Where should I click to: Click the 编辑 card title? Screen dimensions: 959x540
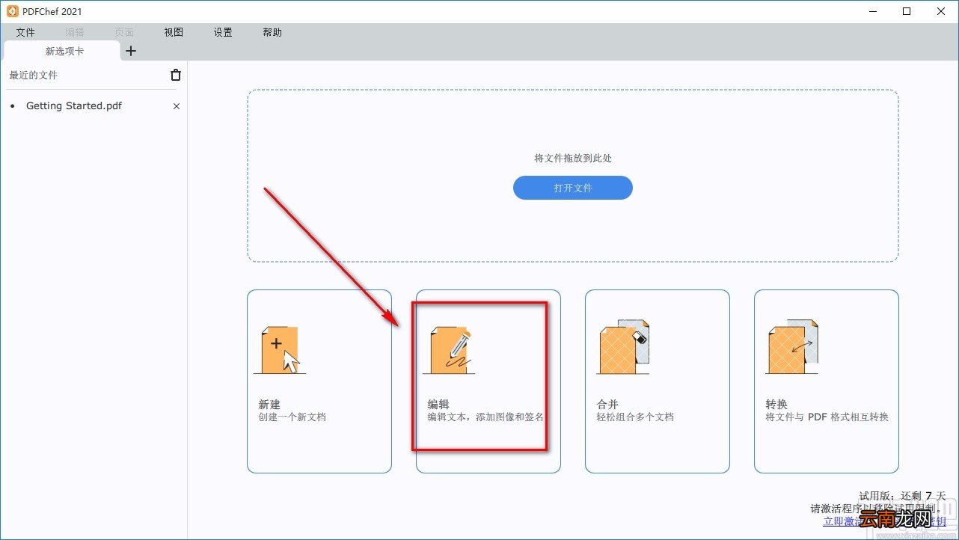coord(438,404)
